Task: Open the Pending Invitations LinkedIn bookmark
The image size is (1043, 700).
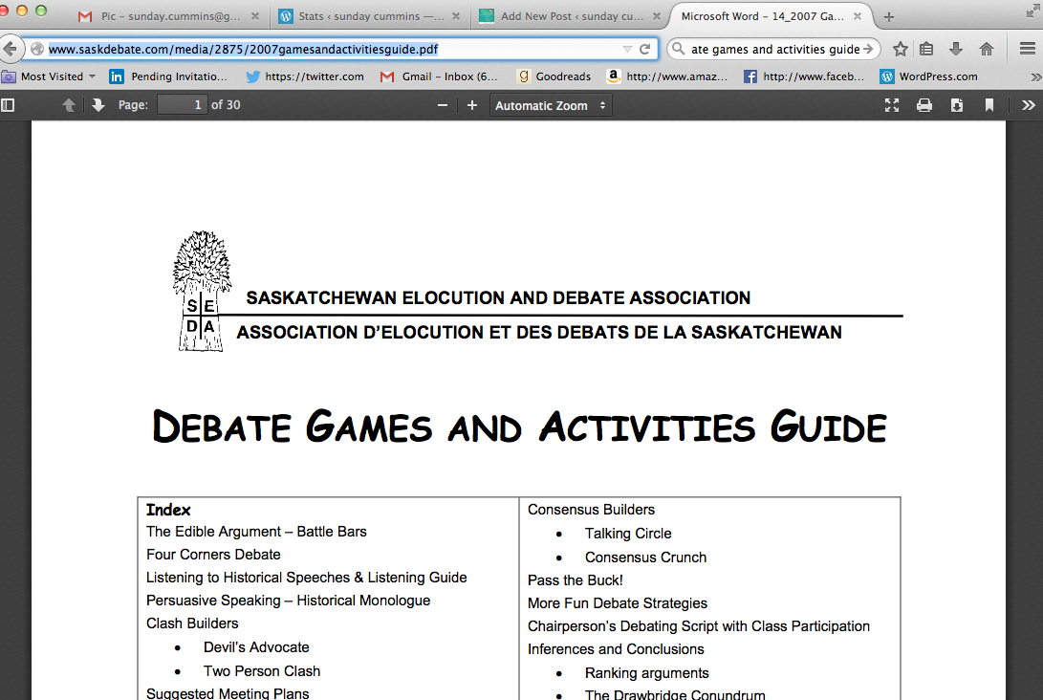Action: (x=169, y=77)
